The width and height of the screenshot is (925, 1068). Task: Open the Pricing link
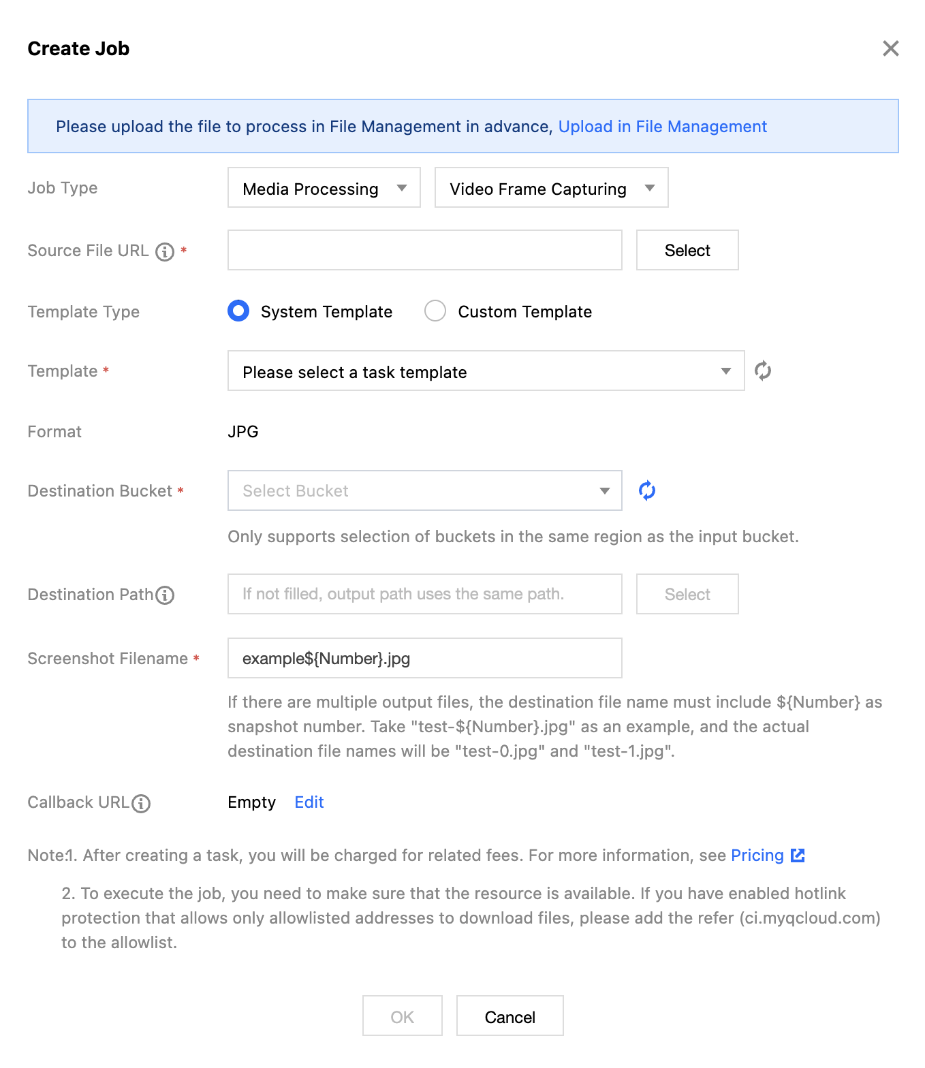pyautogui.click(x=757, y=855)
